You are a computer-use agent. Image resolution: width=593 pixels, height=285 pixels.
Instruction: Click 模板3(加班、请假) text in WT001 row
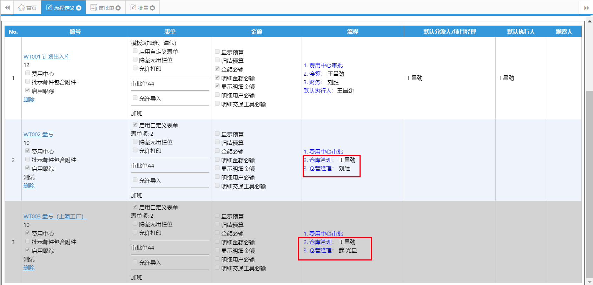pyautogui.click(x=153, y=43)
